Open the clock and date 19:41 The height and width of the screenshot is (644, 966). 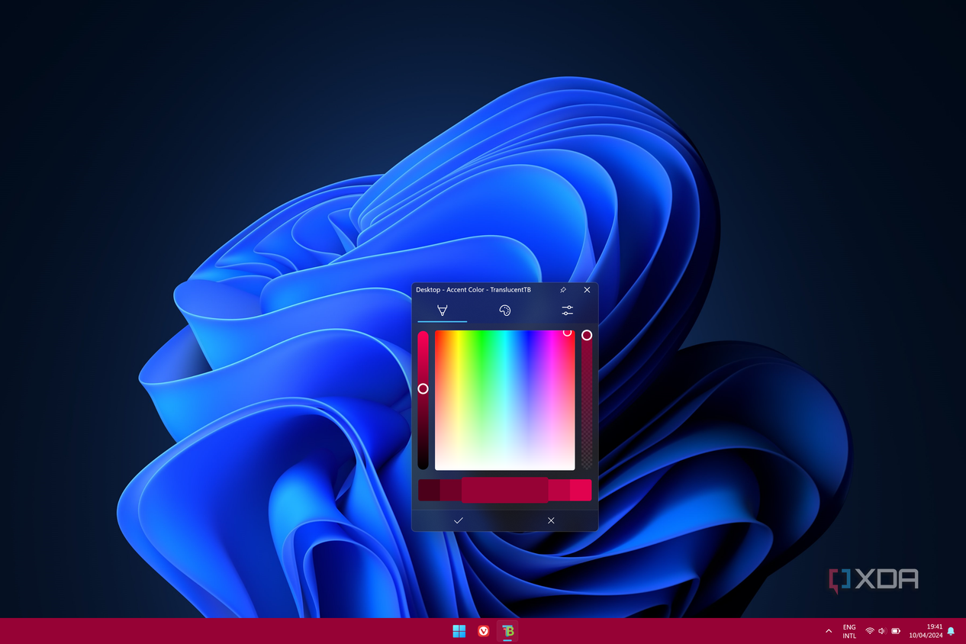pos(926,631)
